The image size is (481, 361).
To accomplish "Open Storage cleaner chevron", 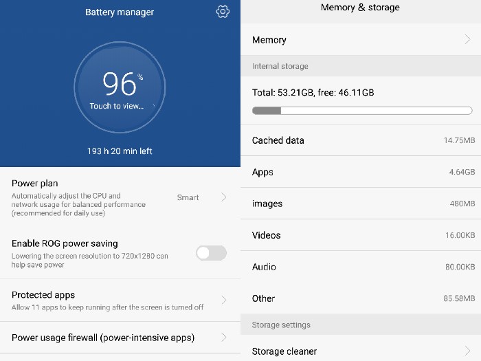I will [467, 351].
